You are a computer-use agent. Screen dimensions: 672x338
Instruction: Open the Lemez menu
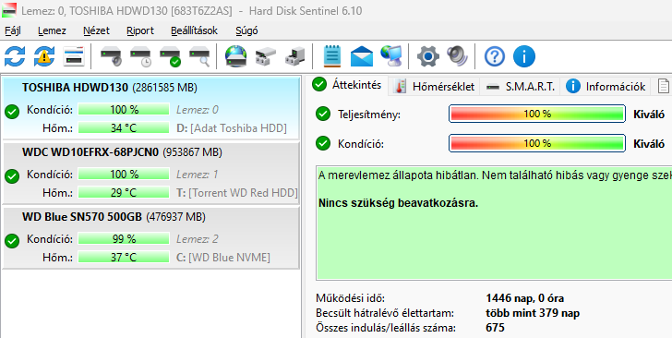click(52, 30)
